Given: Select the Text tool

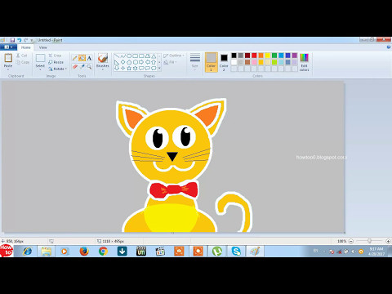Looking at the screenshot, I should (x=89, y=58).
